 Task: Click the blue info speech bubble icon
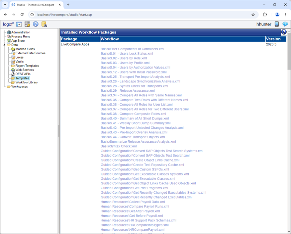(285, 24)
